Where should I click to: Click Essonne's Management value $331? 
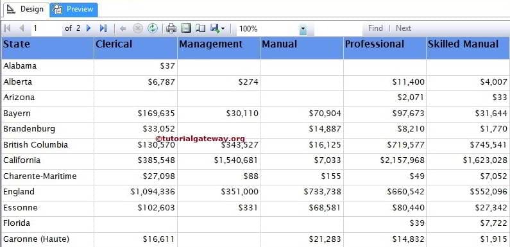click(248, 208)
